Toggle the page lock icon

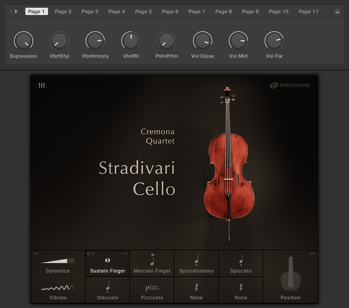pos(337,11)
